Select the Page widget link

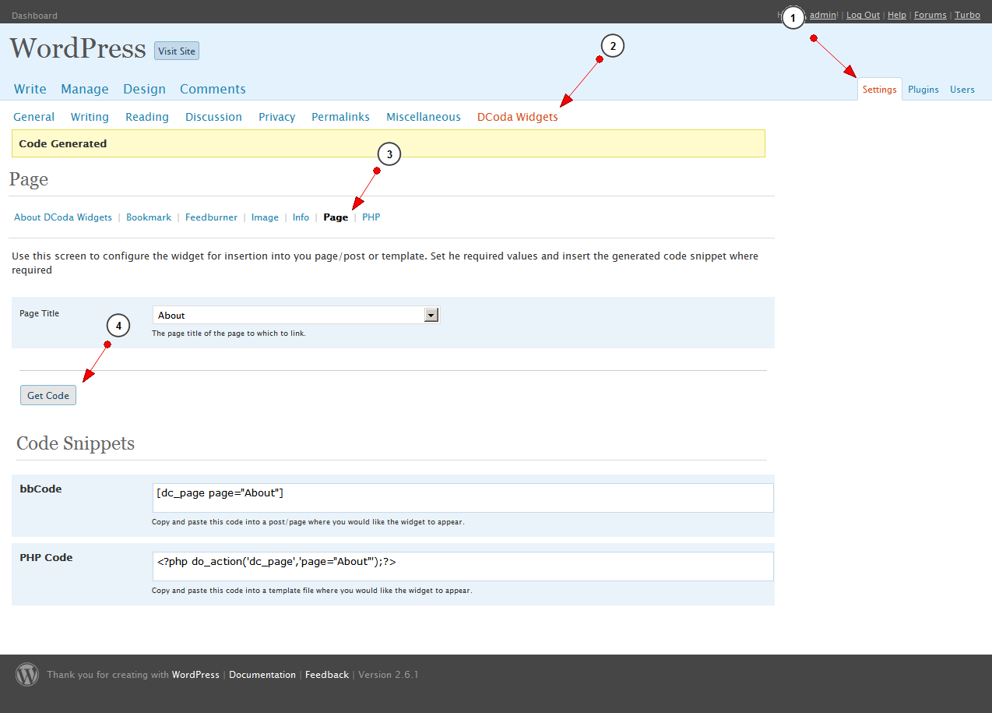tap(336, 217)
